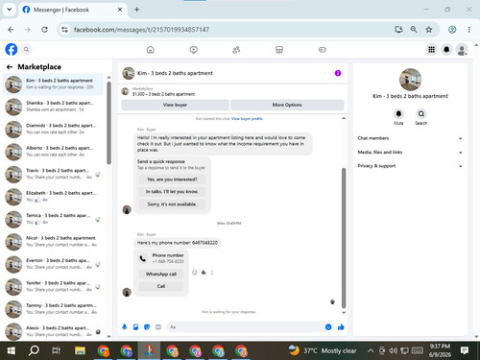Bookmark this page with the star icon
The width and height of the screenshot is (480, 360).
point(429,30)
